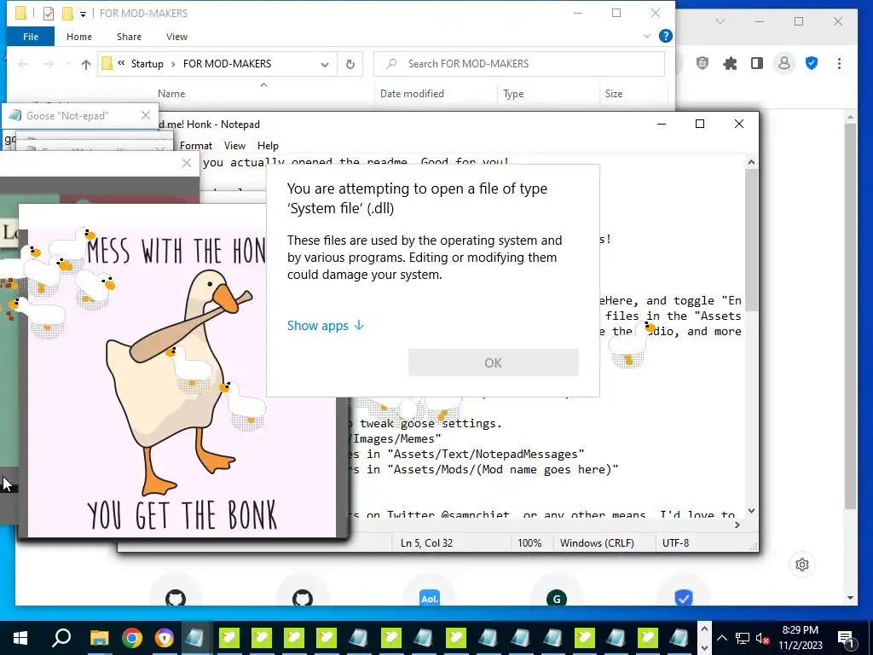Click the grey padlock shield extension icon in Chrome
The height and width of the screenshot is (655, 873).
pos(702,63)
